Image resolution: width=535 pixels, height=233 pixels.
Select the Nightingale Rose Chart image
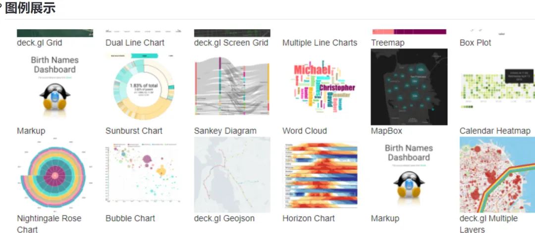(55, 175)
